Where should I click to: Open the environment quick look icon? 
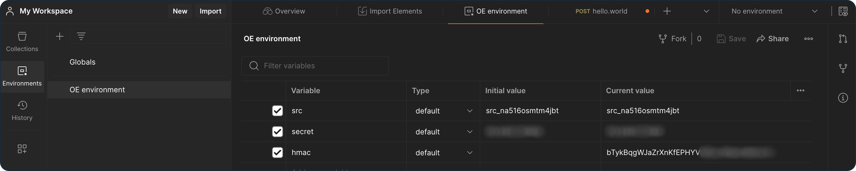click(843, 11)
